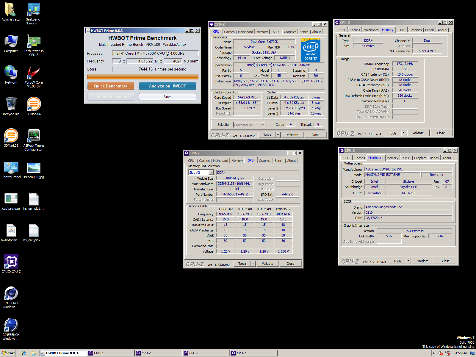Screen dimensions: 476x357
Task: Open the Geekbench 3.exe shortcut
Action: (34, 14)
